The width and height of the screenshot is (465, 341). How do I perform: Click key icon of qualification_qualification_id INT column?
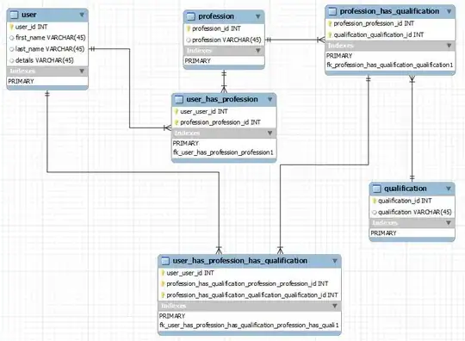pyautogui.click(x=330, y=35)
